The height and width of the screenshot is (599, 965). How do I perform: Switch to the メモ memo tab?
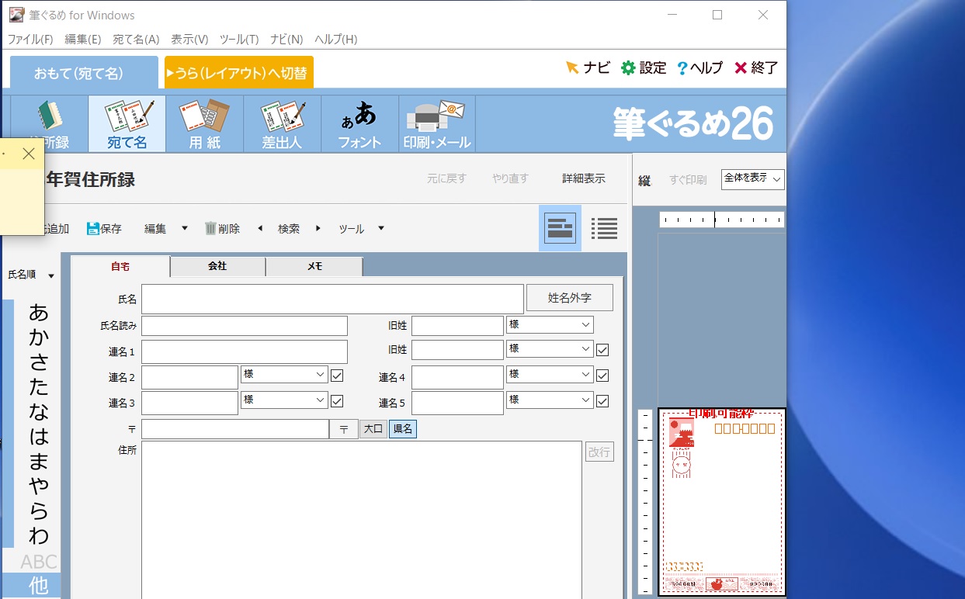[314, 266]
